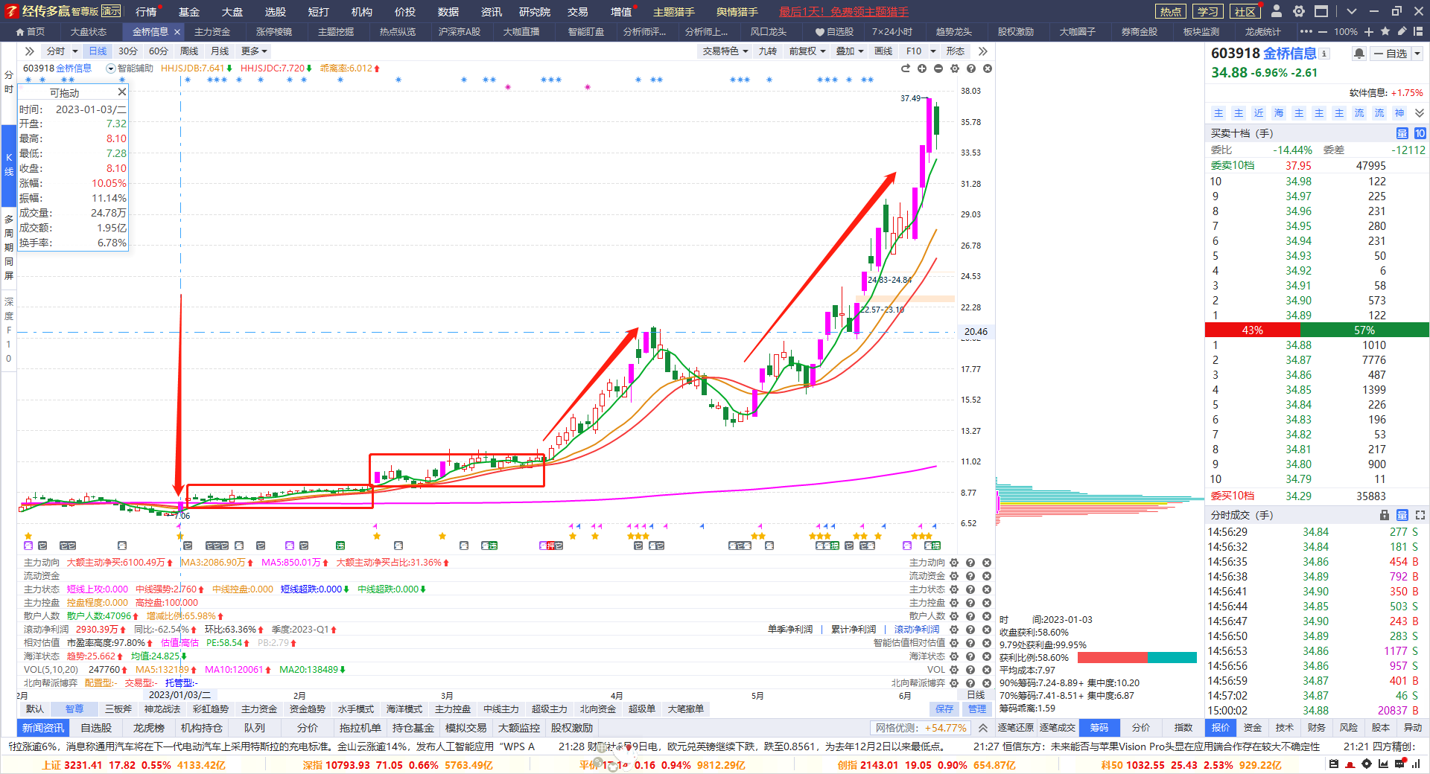Viewport: 1430px width, 774px height.
Task: Click the 滚动净利润 link
Action: click(x=916, y=630)
